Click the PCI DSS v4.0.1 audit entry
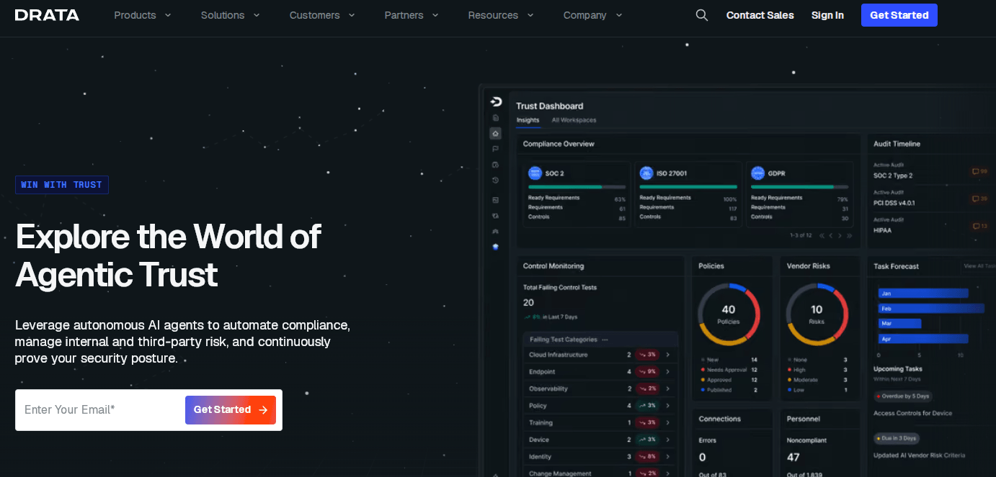Viewport: 996px width, 477px height. coord(894,199)
